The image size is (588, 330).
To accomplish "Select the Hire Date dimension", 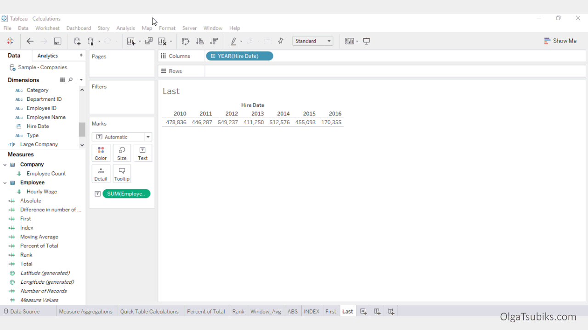I will tap(38, 126).
